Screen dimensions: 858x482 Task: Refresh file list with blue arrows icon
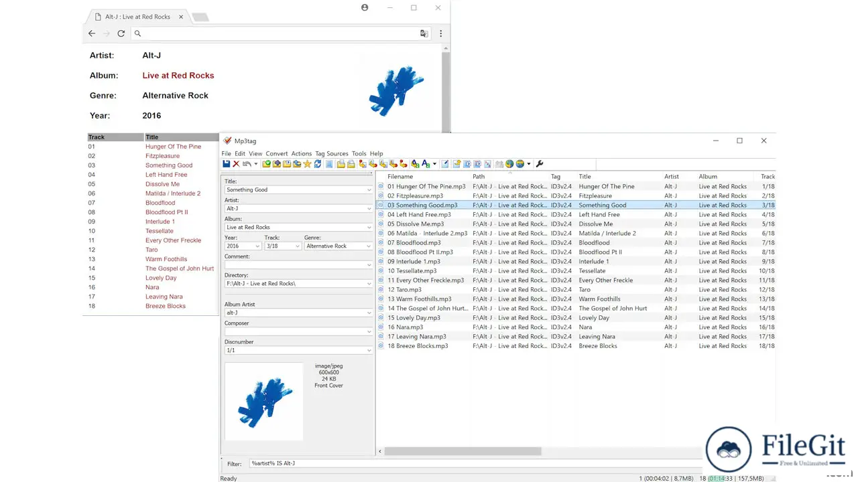[317, 163]
